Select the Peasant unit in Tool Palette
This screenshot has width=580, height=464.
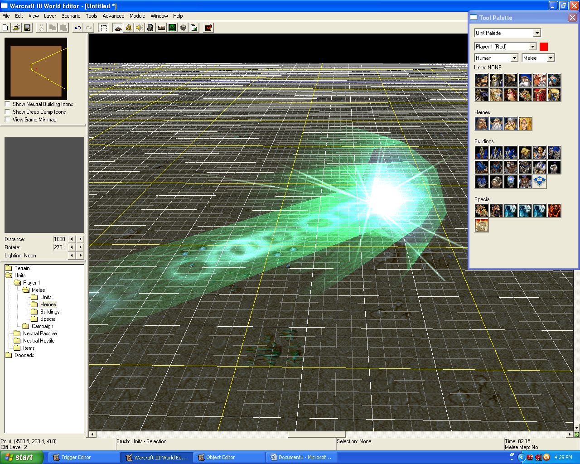[482, 80]
